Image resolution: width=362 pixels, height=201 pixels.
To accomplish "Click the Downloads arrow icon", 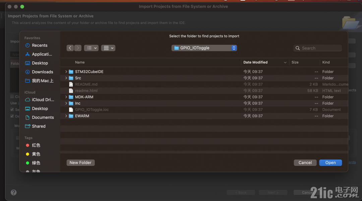I will pos(27,72).
